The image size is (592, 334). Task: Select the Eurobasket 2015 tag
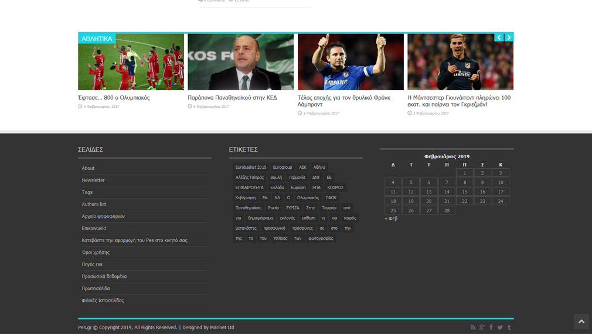(x=251, y=167)
